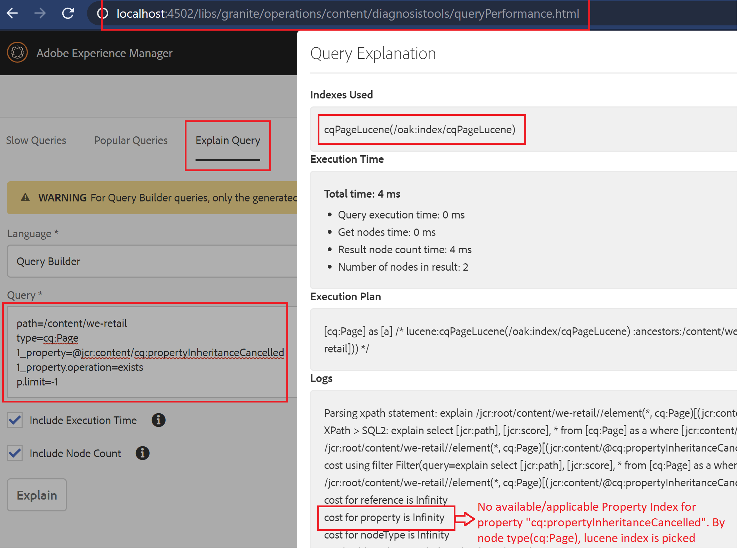Uncheck Include Node Count checkbox
Screen dimensions: 739x550
[x=15, y=453]
